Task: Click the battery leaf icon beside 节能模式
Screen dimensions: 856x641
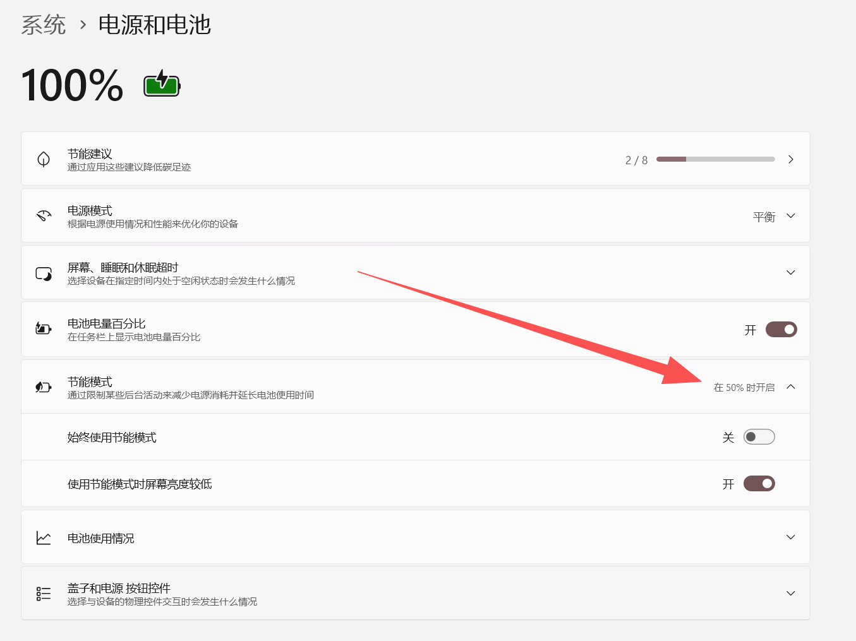Action: pos(44,387)
